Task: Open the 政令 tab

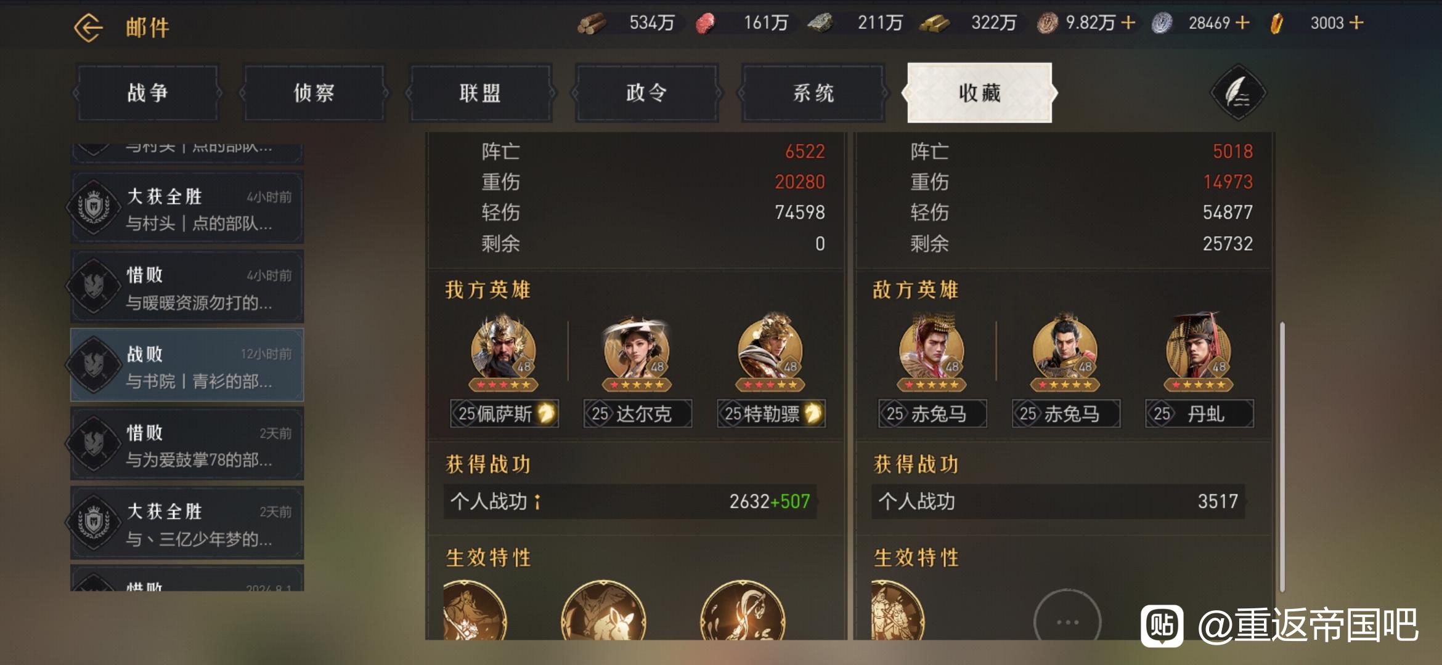Action: click(646, 94)
